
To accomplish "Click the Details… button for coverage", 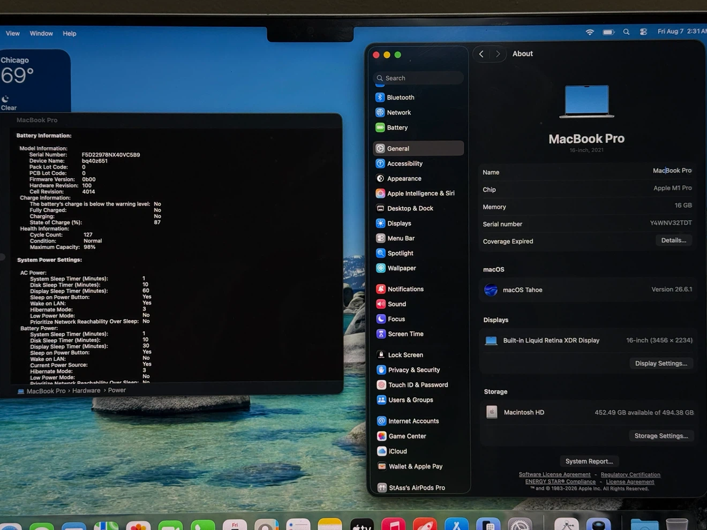I will [673, 240].
